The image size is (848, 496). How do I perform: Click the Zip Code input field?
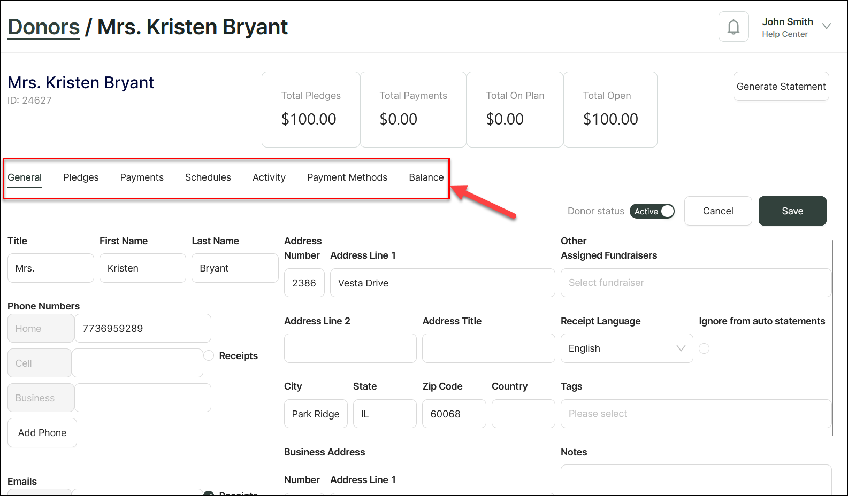tap(454, 414)
